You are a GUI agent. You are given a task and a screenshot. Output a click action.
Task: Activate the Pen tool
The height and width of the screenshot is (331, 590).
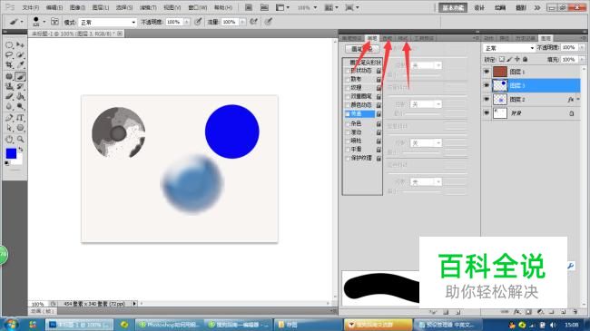[9, 118]
